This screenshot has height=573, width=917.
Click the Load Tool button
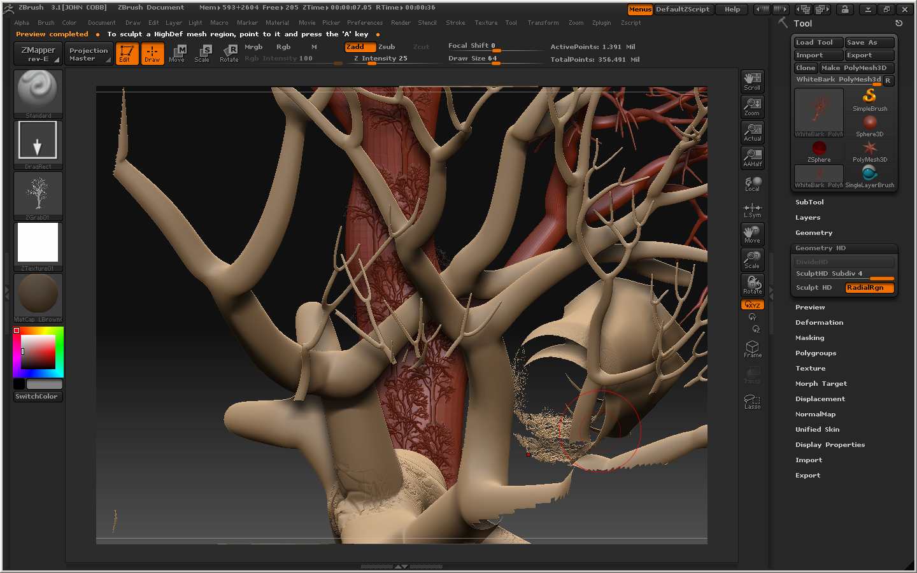818,43
